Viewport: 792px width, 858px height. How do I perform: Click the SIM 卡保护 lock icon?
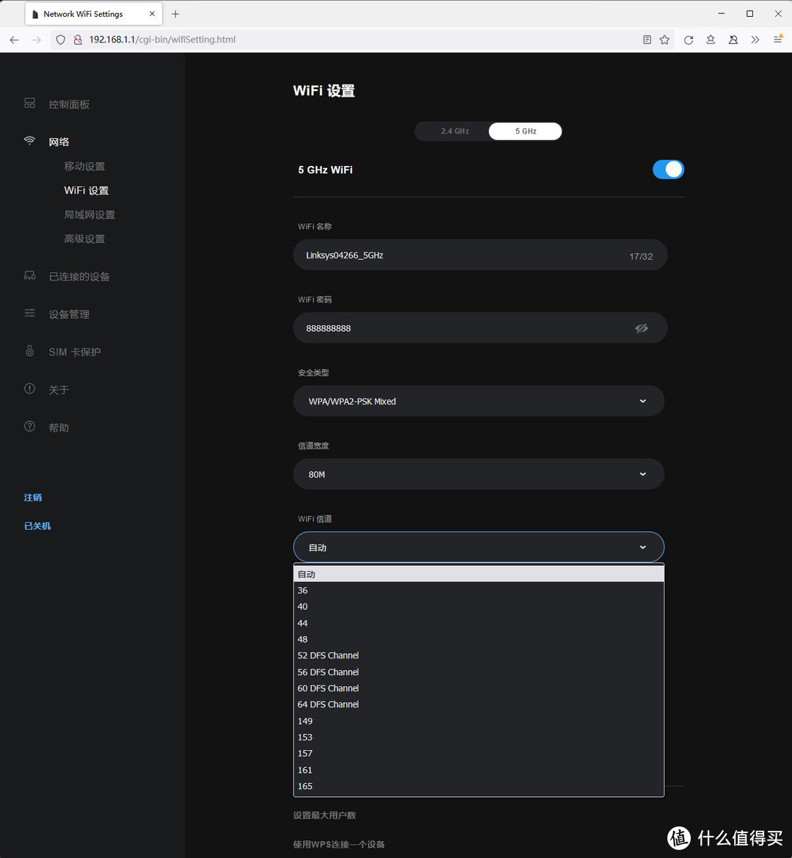pyautogui.click(x=29, y=351)
